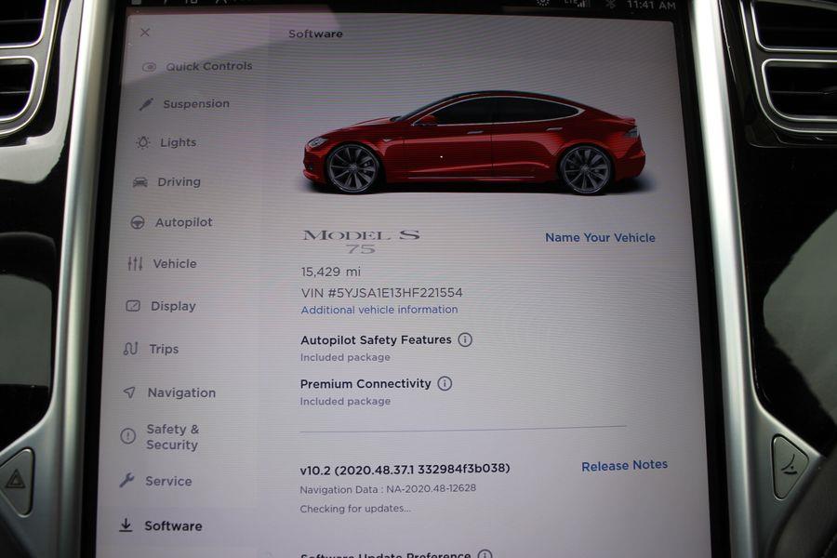
Task: Open Autopilot settings
Action: (171, 222)
